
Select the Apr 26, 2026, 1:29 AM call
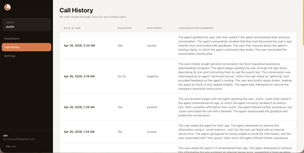tap(178, 107)
